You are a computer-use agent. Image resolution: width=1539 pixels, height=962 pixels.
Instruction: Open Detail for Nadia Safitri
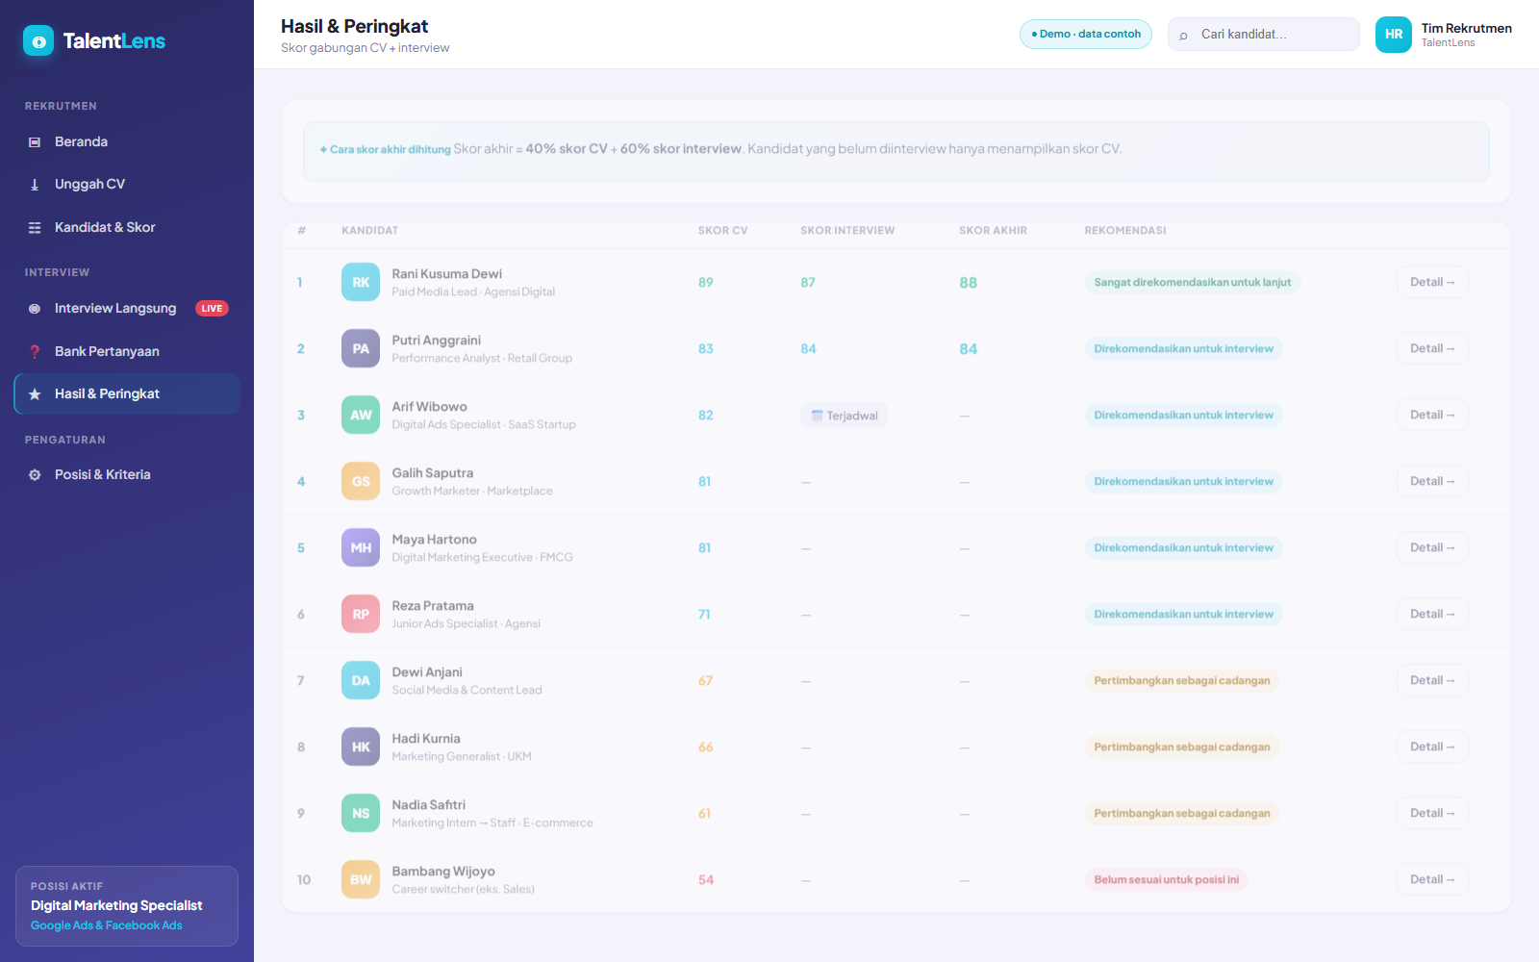pos(1432,813)
